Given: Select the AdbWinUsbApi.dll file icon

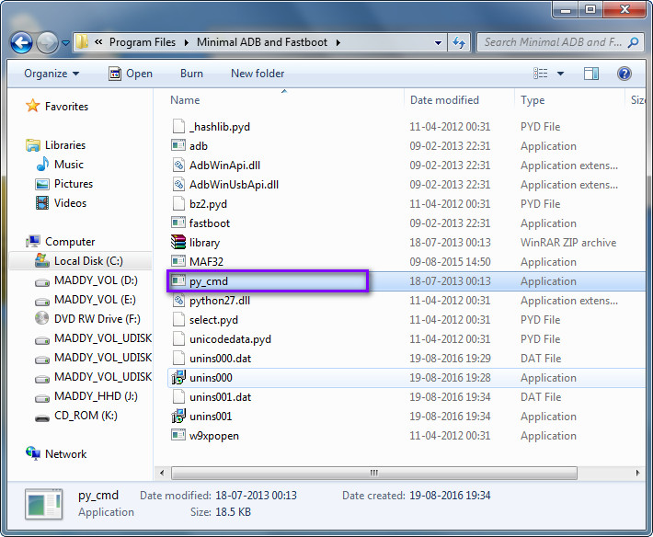Looking at the screenshot, I should point(178,184).
